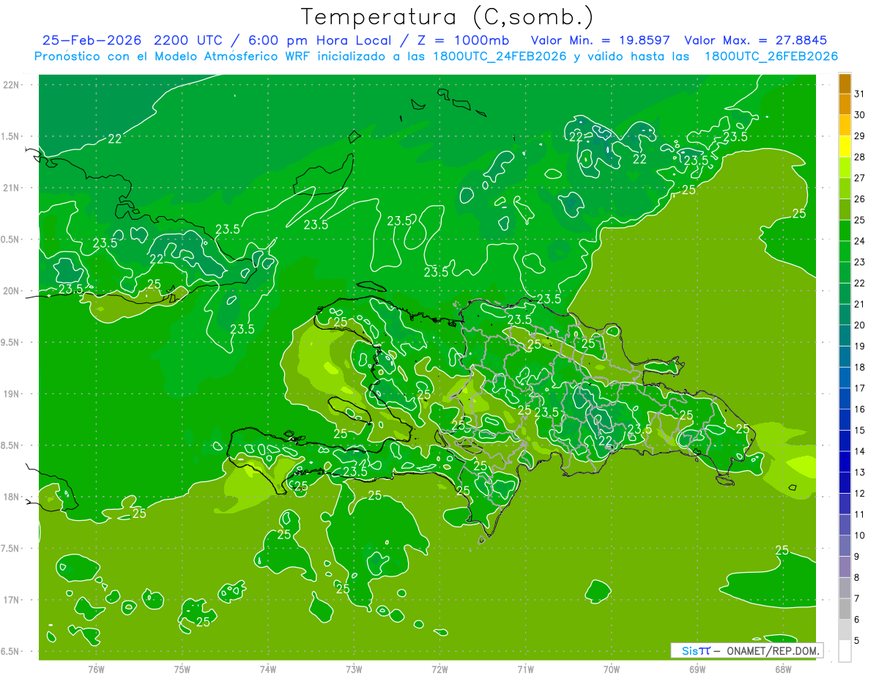Click the "75W" longitude axis label
Viewport: 879px width, 679px height.
point(182,669)
